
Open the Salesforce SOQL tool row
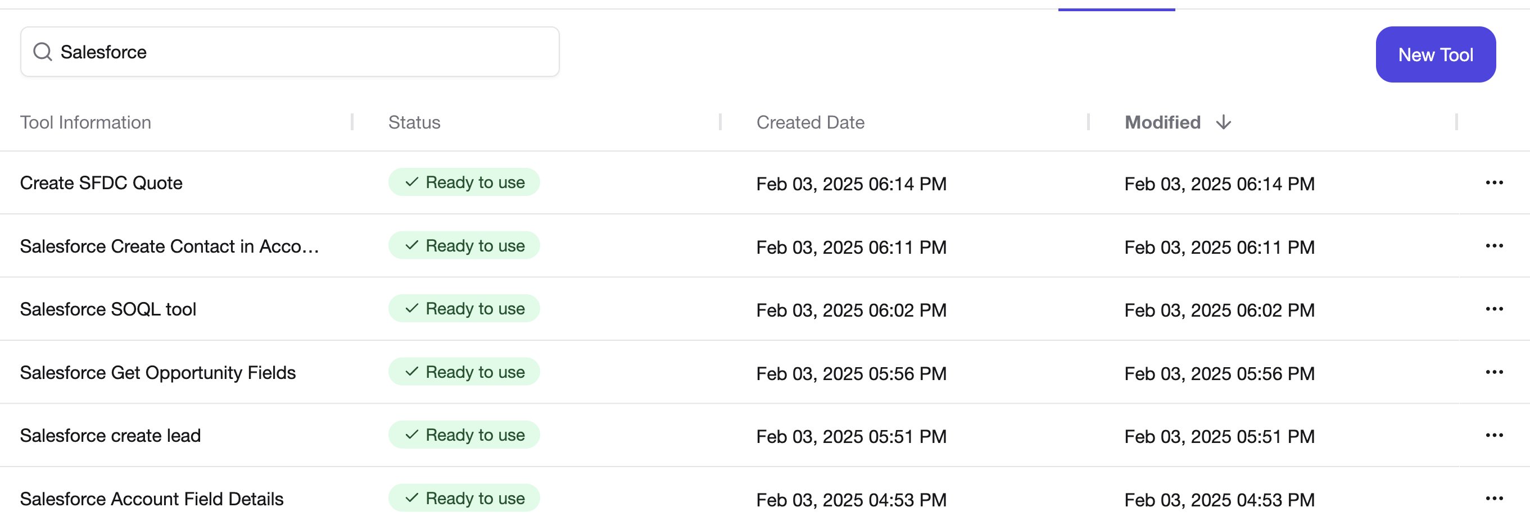[x=108, y=309]
